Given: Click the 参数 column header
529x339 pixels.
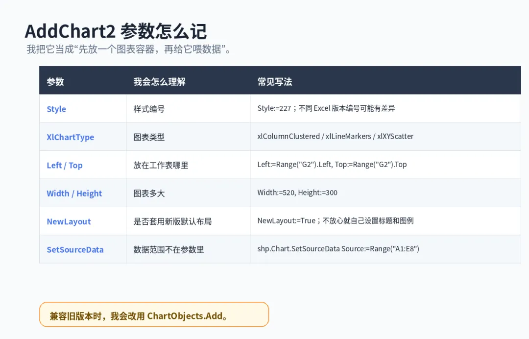Looking at the screenshot, I should click(x=55, y=82).
